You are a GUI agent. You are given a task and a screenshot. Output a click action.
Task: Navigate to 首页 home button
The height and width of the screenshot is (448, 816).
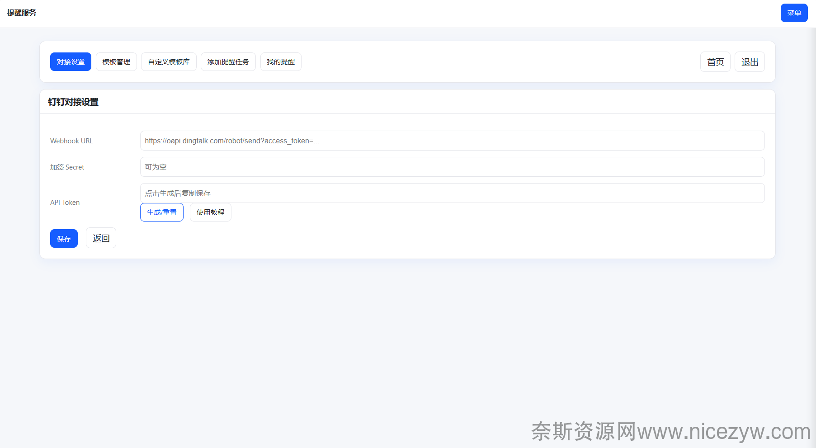(x=715, y=62)
